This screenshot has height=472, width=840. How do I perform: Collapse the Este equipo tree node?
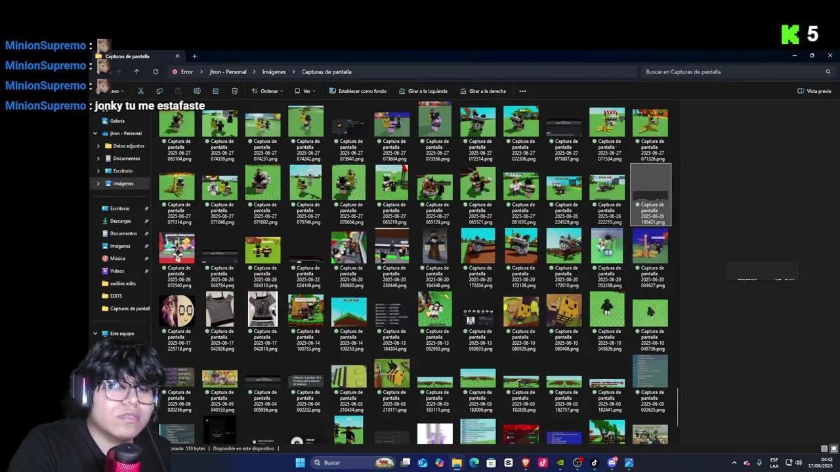95,334
